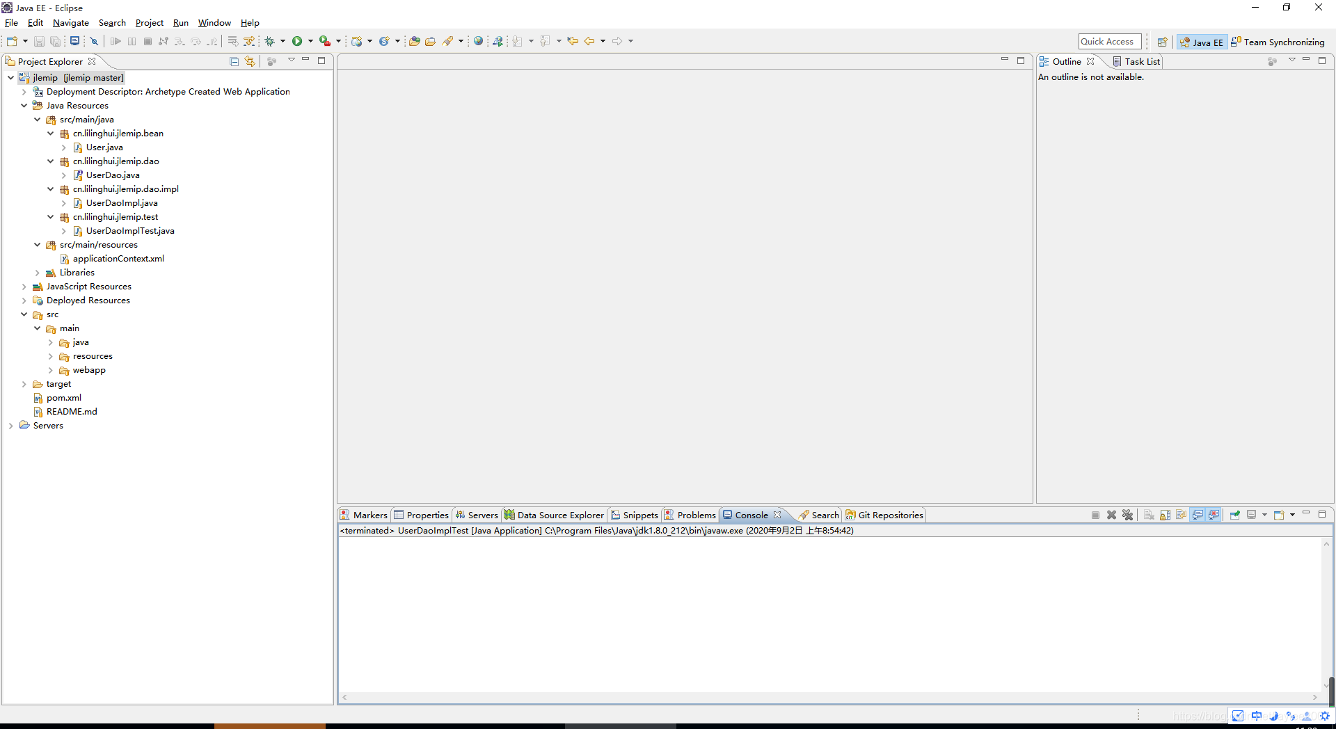
Task: Click Open Perspective icon
Action: (1162, 42)
